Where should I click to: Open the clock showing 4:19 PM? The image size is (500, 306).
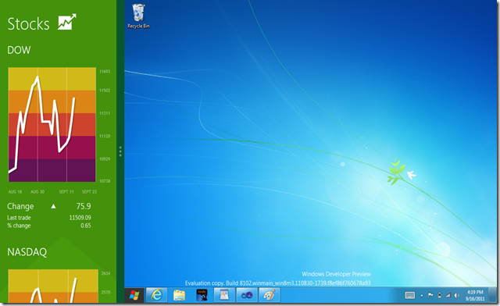pyautogui.click(x=475, y=296)
